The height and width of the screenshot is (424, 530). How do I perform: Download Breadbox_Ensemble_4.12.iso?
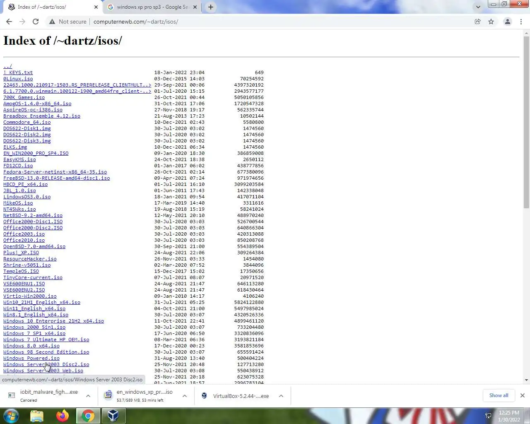42,116
